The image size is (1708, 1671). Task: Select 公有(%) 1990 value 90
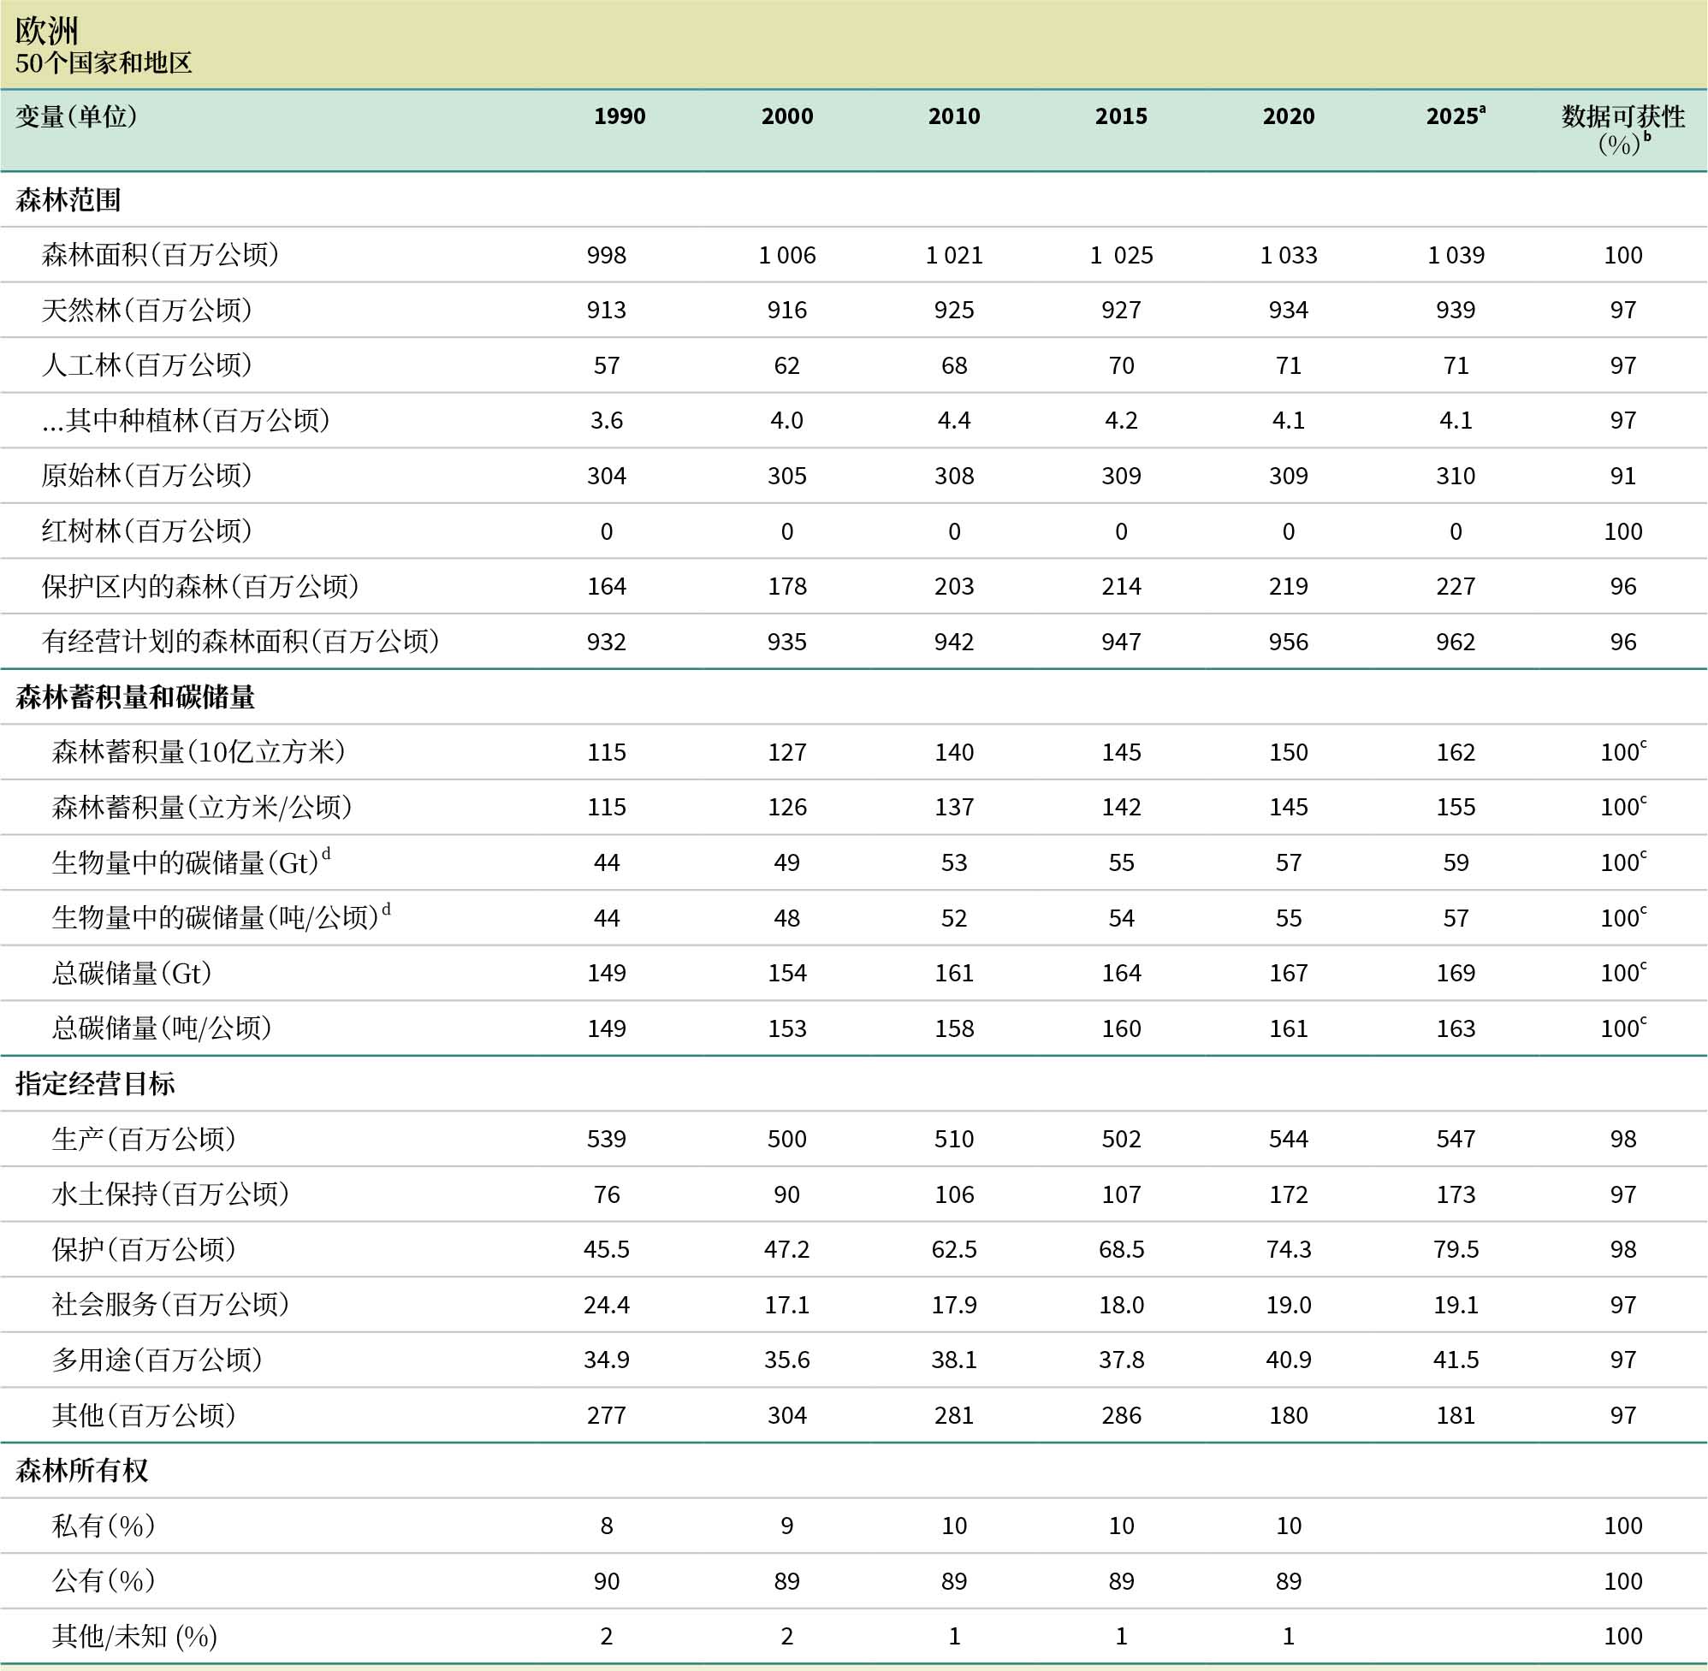coord(606,1580)
